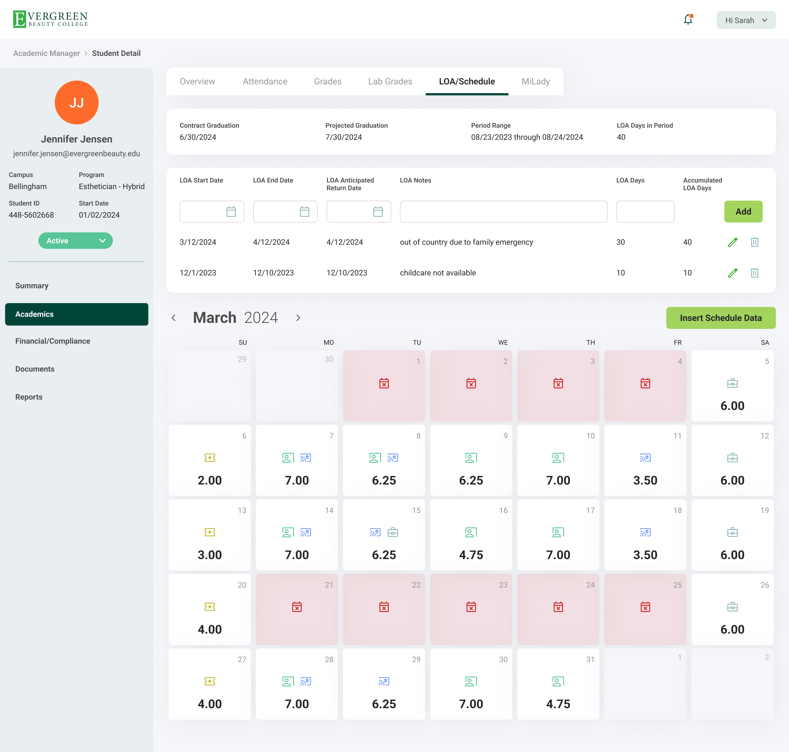Click the LOA Start Date field
This screenshot has width=789, height=752.
pos(211,212)
